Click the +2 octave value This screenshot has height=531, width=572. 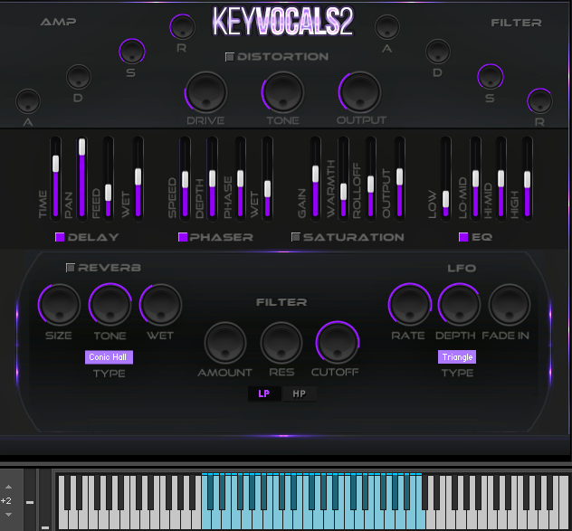pos(6,501)
